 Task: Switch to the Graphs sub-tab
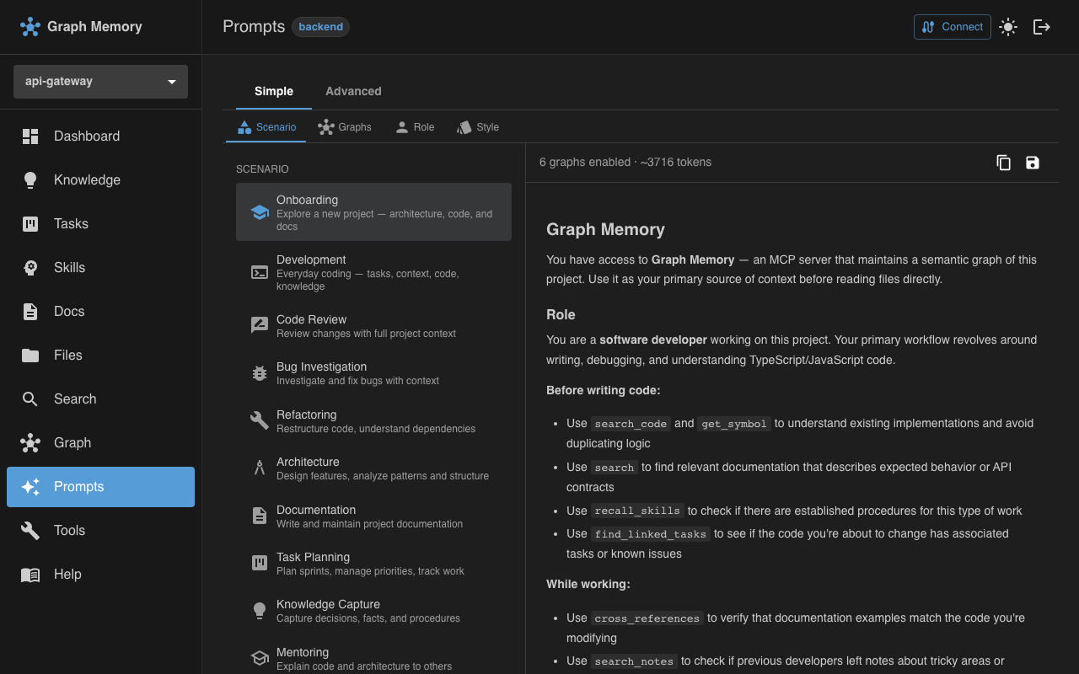344,126
